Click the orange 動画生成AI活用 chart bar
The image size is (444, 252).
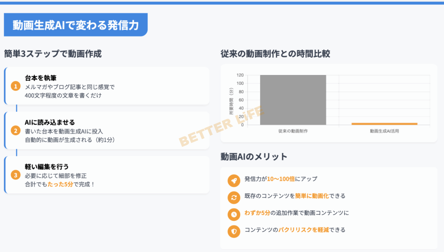[x=384, y=124]
